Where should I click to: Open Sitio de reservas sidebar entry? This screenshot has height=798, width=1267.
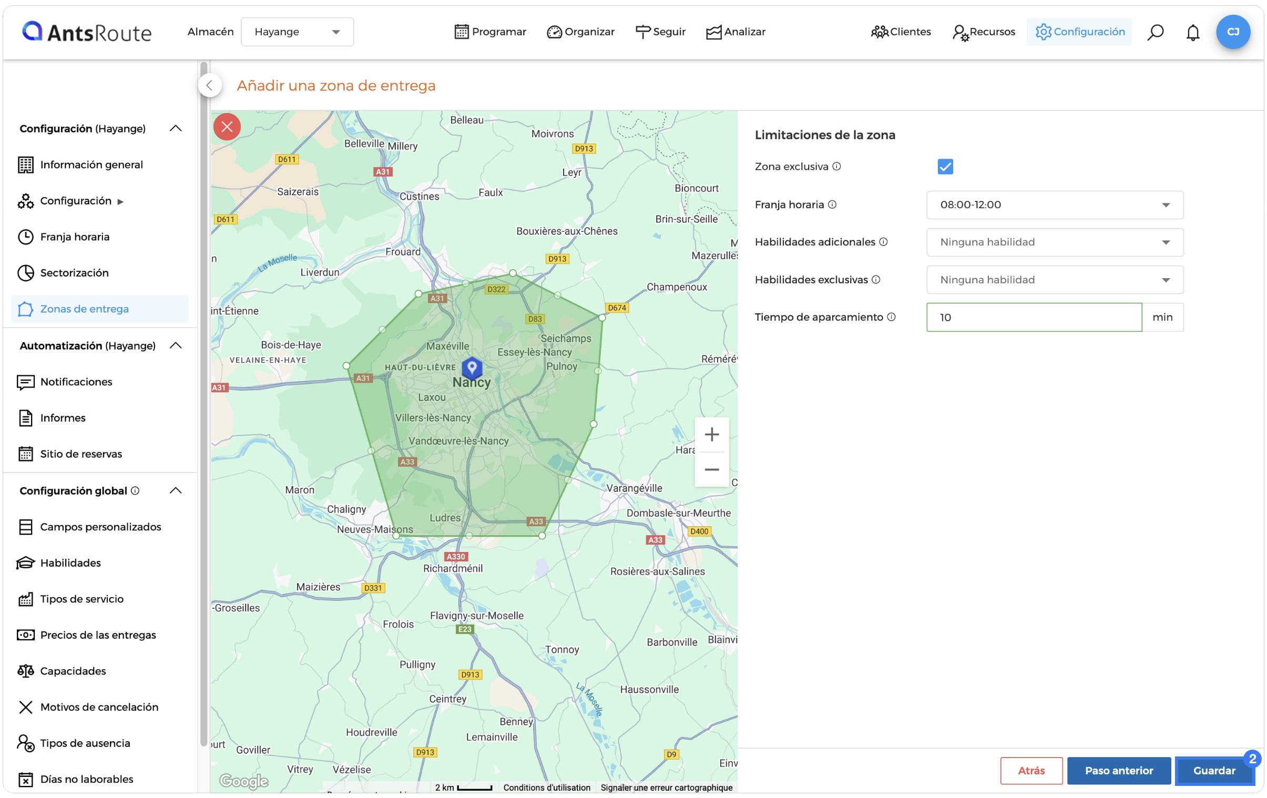pos(99,454)
